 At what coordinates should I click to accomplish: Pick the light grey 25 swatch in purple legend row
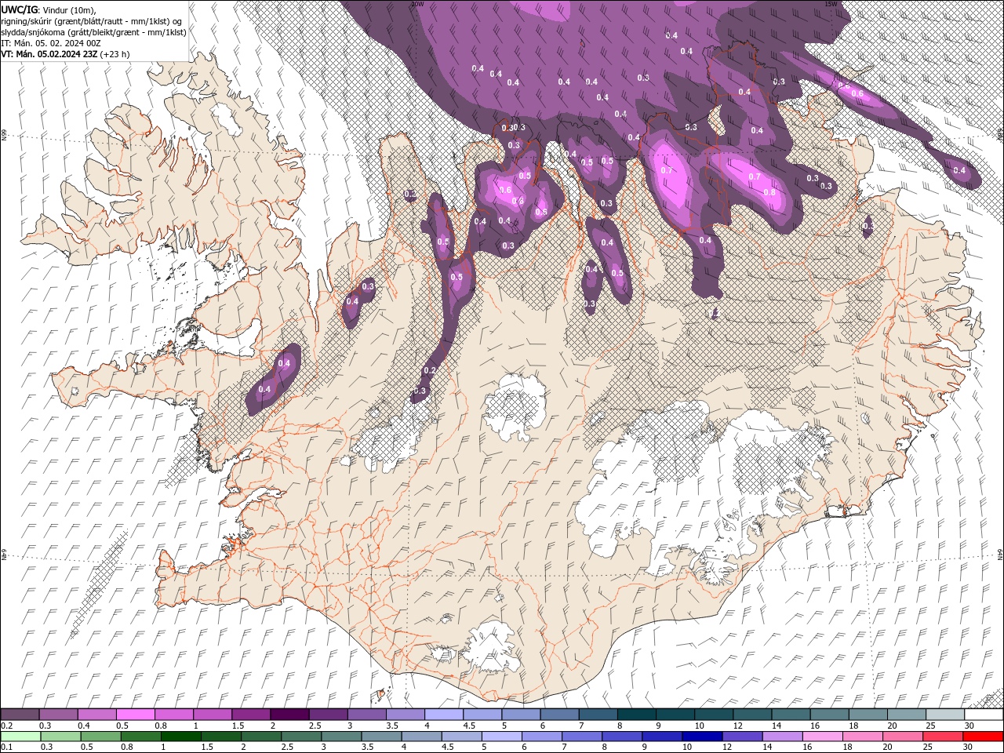[x=946, y=715]
